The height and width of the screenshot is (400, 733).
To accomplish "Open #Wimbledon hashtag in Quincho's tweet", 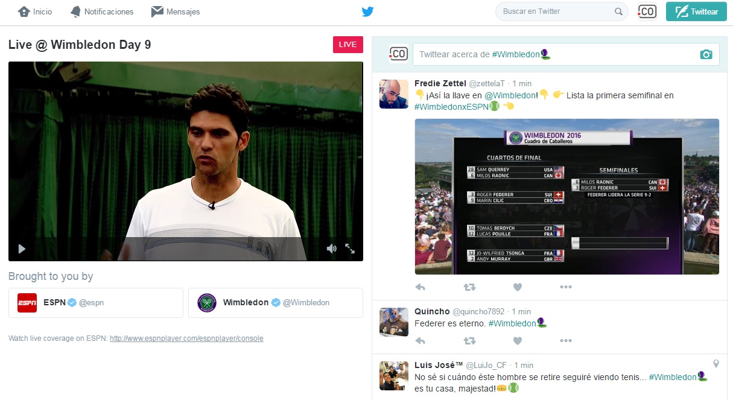I will pos(512,323).
